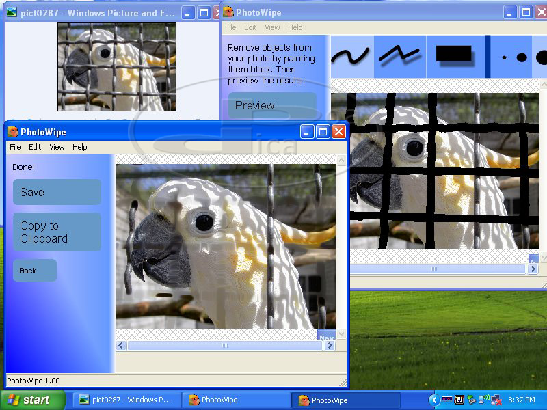Image resolution: width=547 pixels, height=410 pixels.
Task: Click the Preview button in the background window
Action: 272,105
